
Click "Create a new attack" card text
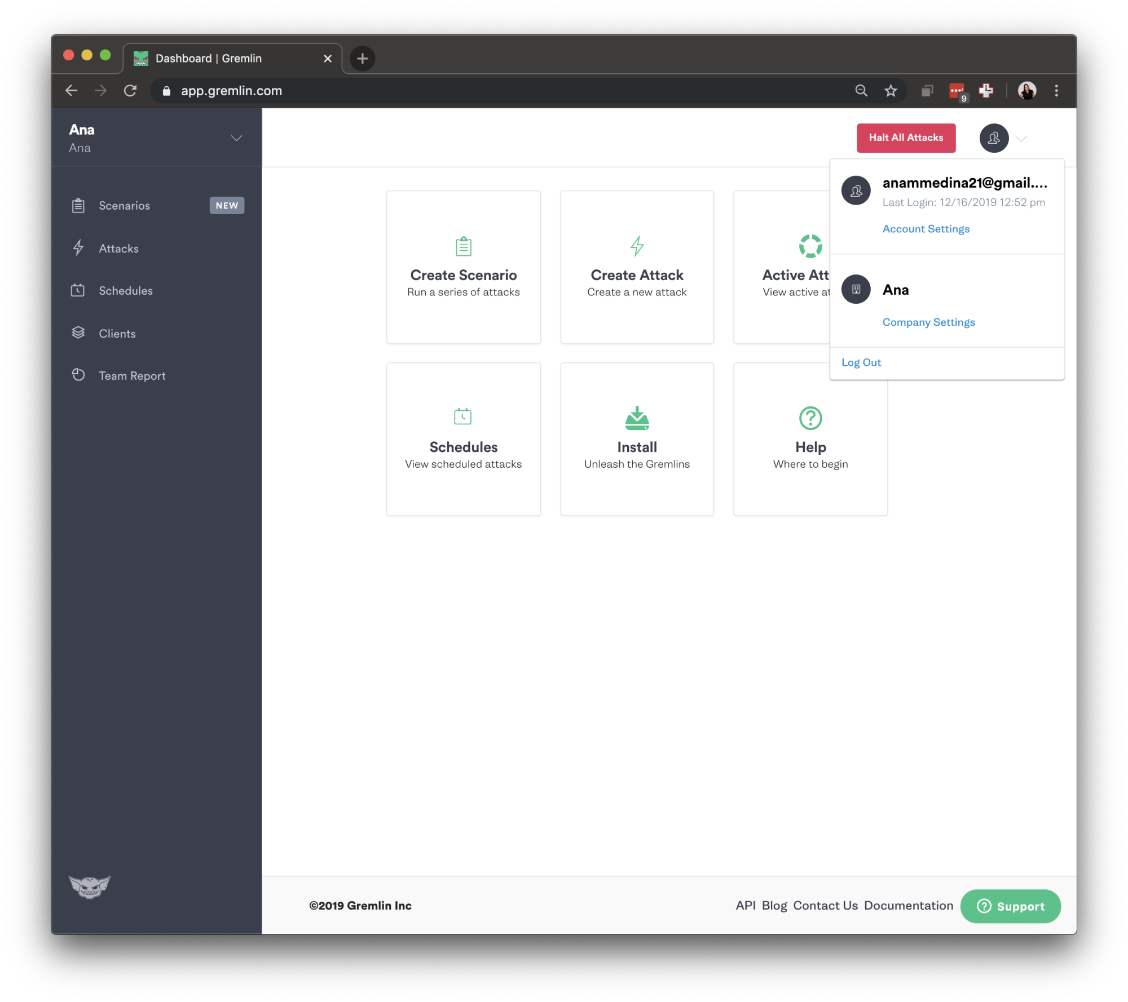pos(637,292)
